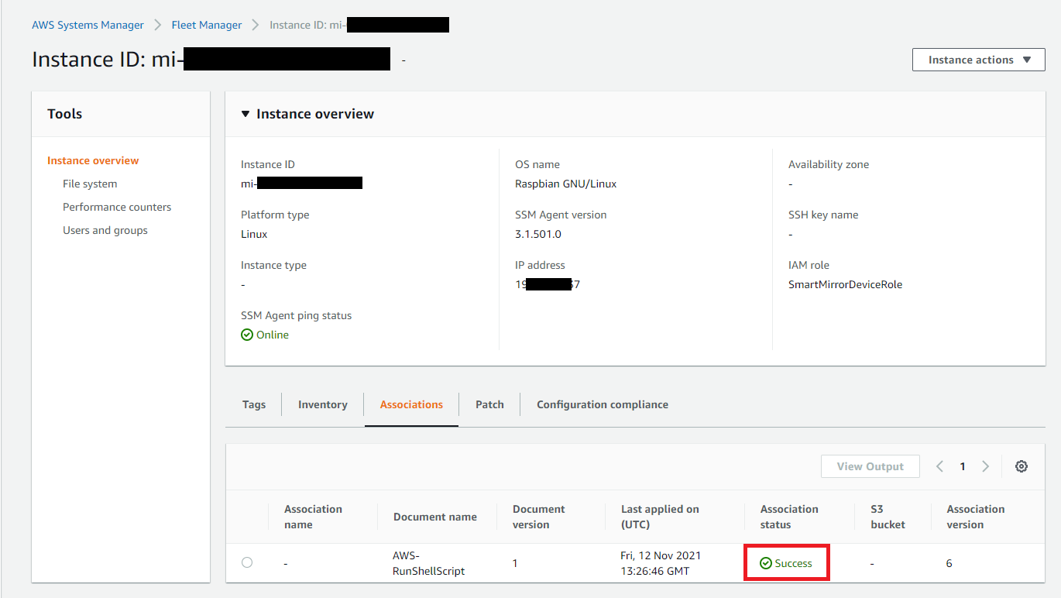Open the Patch tab
The width and height of the screenshot is (1061, 598).
tap(489, 404)
